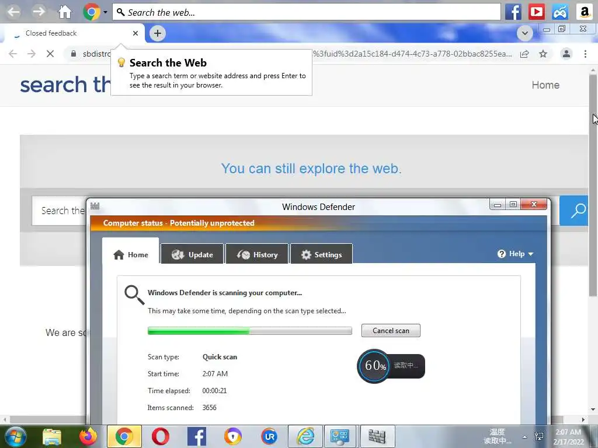Launch Internet Explorer from the taskbar

click(305, 436)
